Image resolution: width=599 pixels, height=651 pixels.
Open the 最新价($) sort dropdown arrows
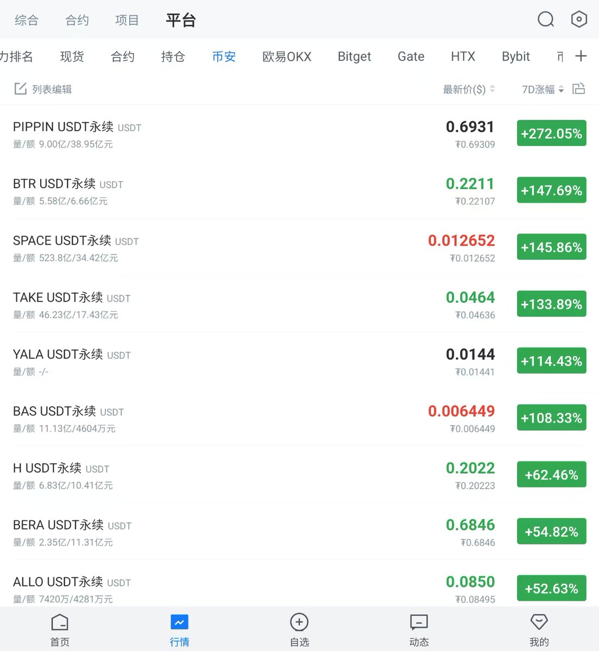click(x=492, y=89)
